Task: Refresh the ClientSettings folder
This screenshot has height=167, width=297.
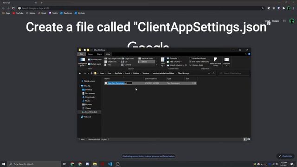Action: point(213,73)
